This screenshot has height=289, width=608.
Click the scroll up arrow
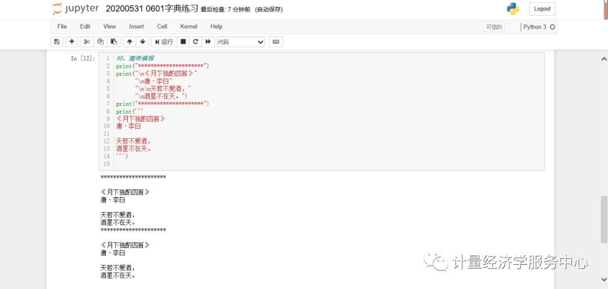(x=603, y=59)
